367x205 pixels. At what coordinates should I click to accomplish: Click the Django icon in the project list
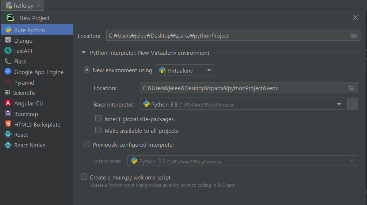pos(8,40)
